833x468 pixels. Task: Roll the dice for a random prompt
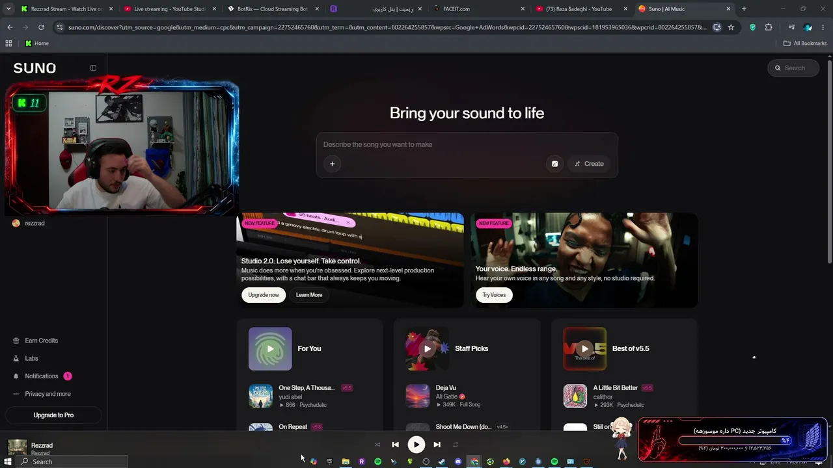point(554,164)
